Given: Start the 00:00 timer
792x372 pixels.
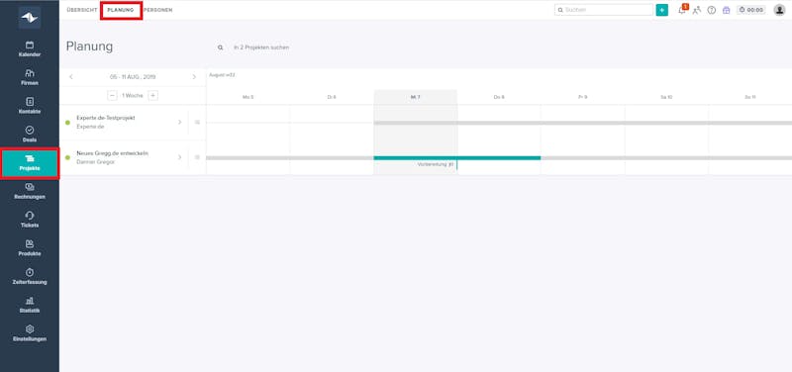Looking at the screenshot, I should (x=751, y=10).
